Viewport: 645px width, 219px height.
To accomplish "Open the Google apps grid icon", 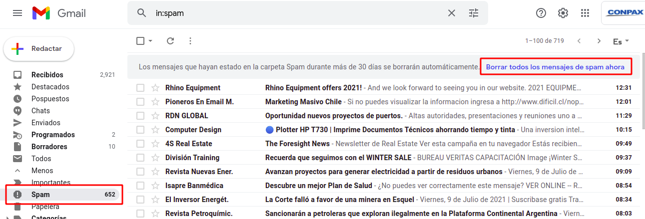I will [585, 13].
